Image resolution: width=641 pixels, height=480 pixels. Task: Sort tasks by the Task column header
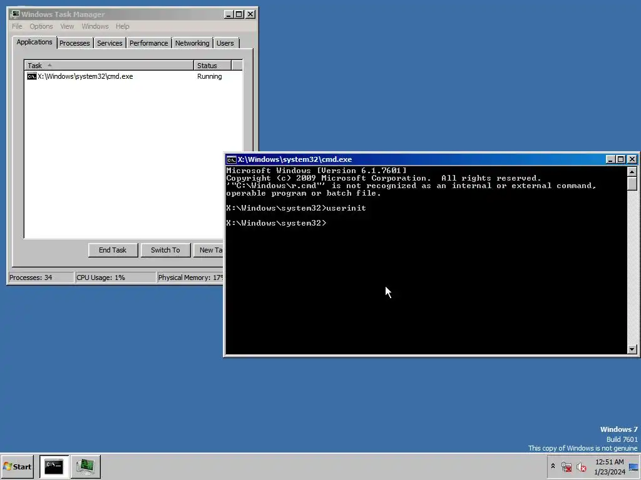coord(109,66)
